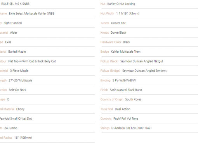Screen dimensions: 198x148
Task: Click Seymour Duncan Angled Nazgul neck pickup text
Action: coord(142,61)
